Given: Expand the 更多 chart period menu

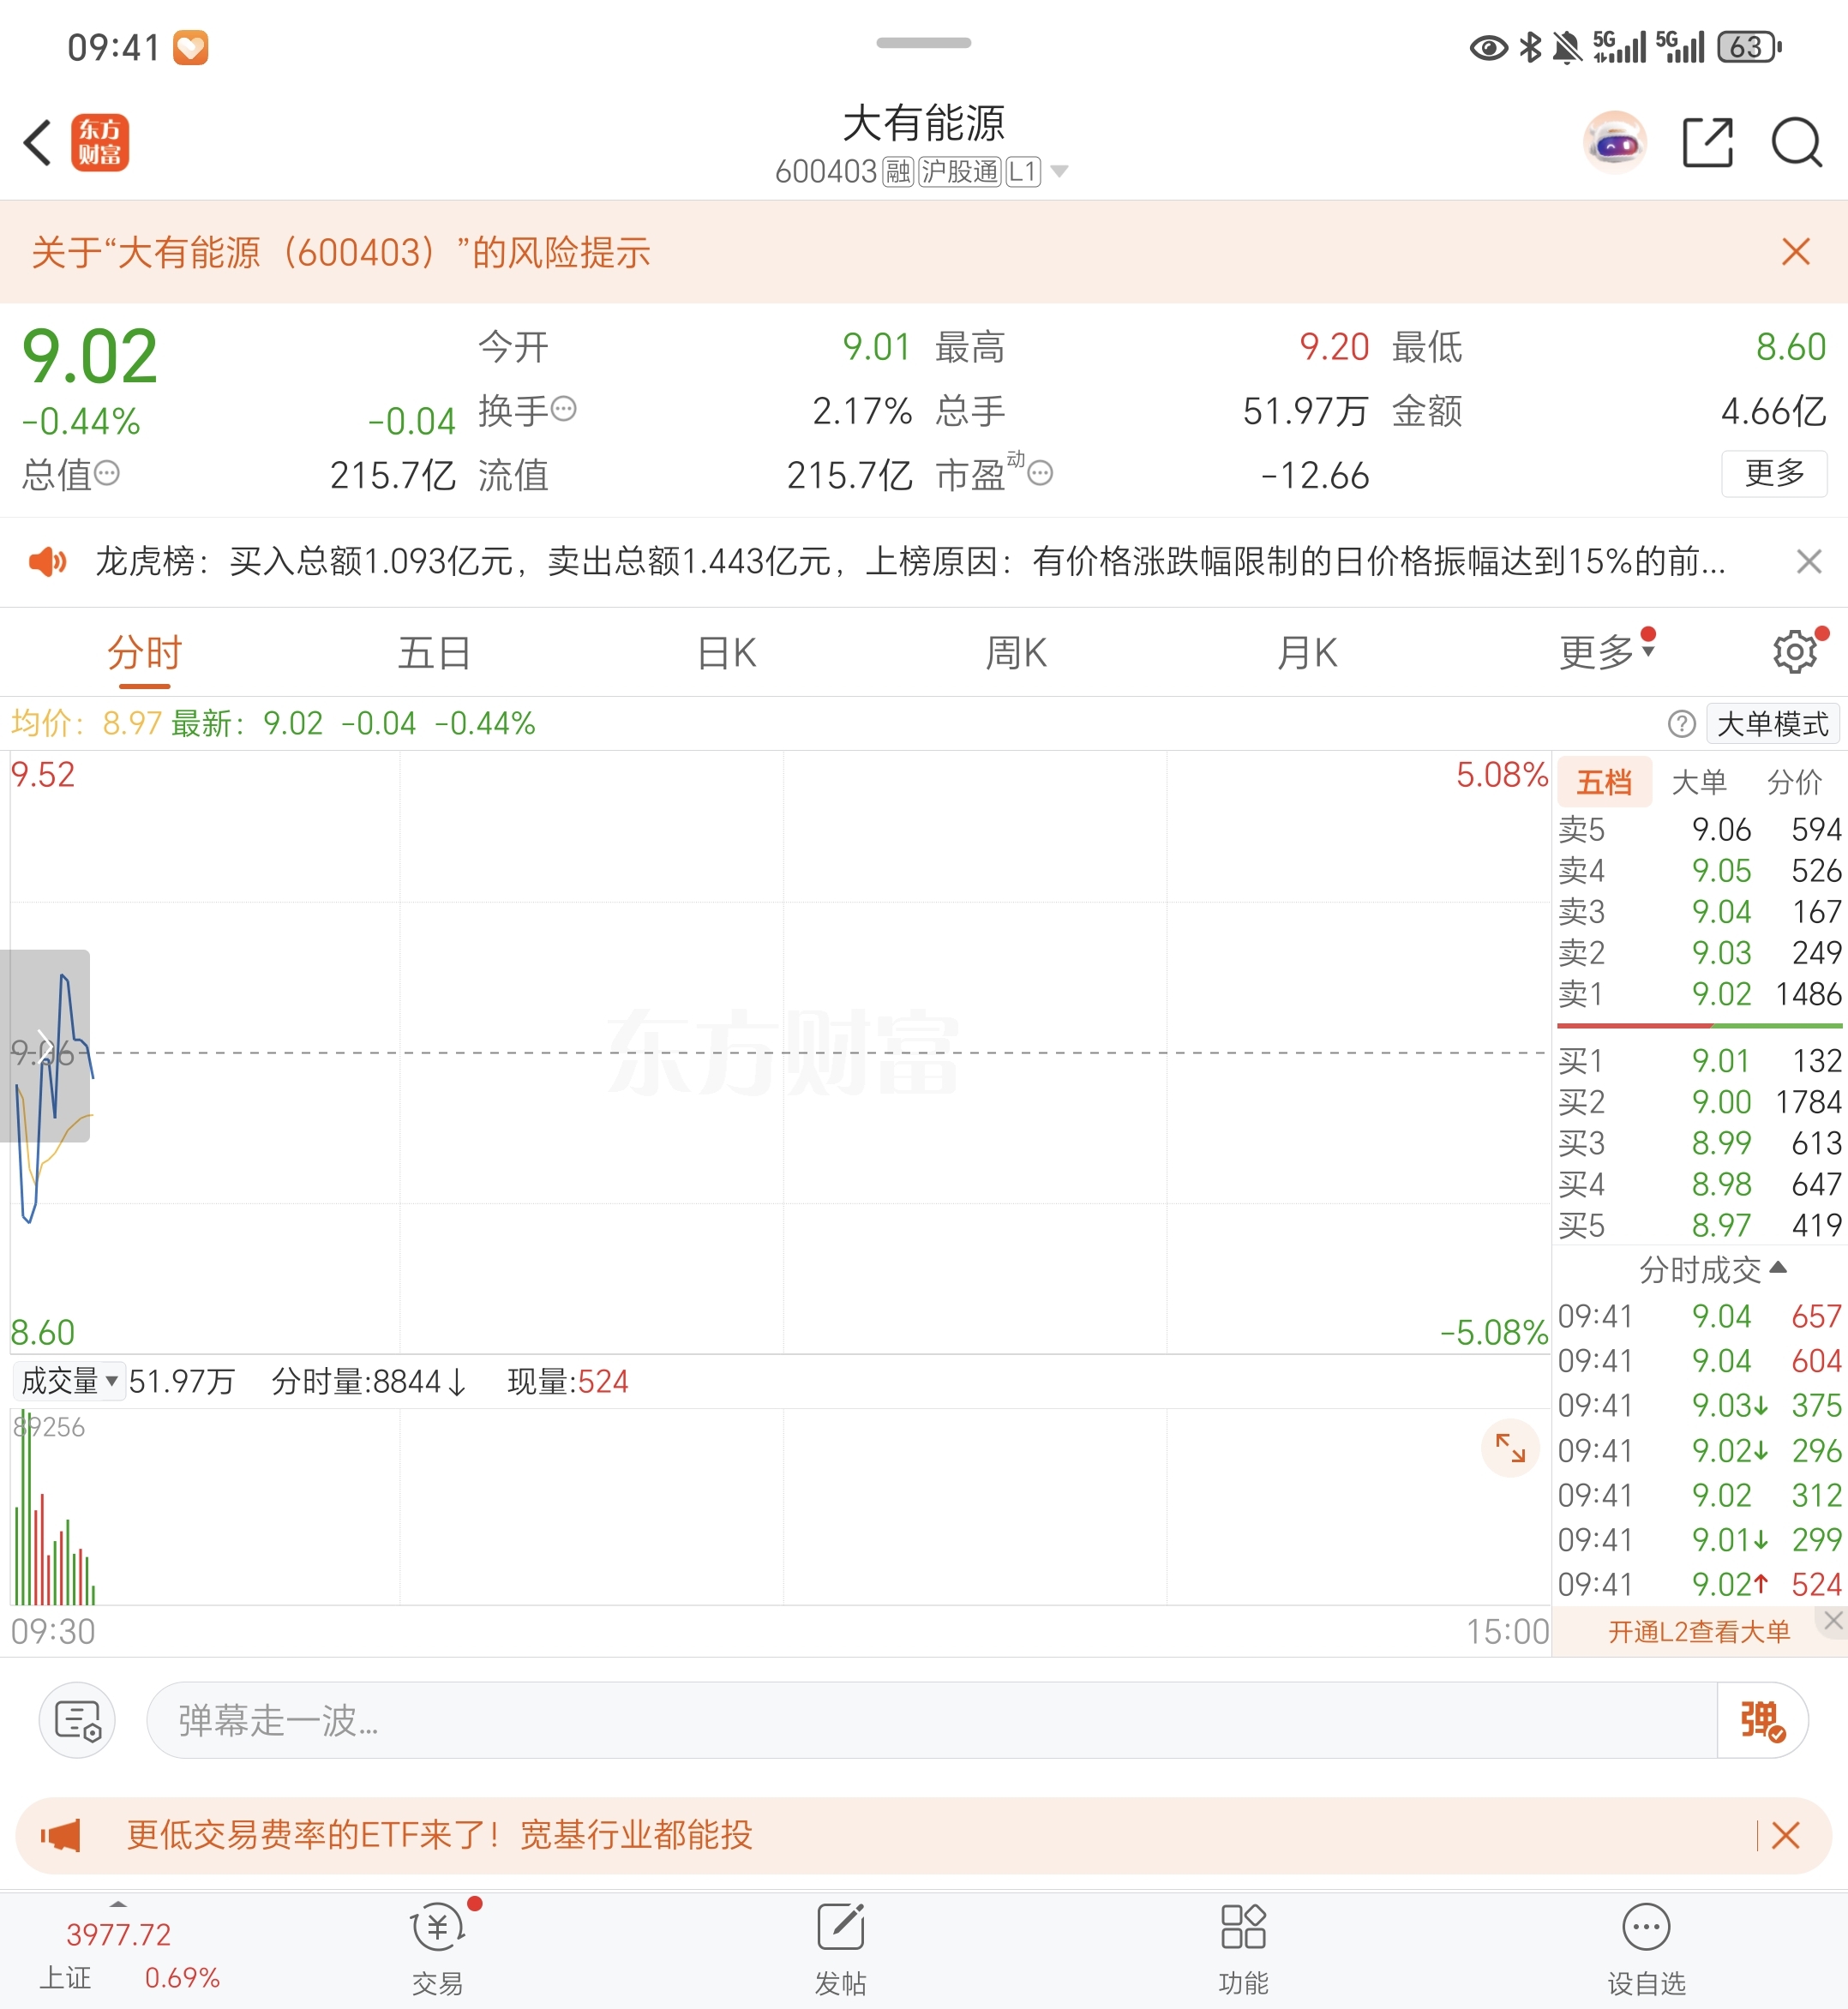Looking at the screenshot, I should tap(1606, 652).
